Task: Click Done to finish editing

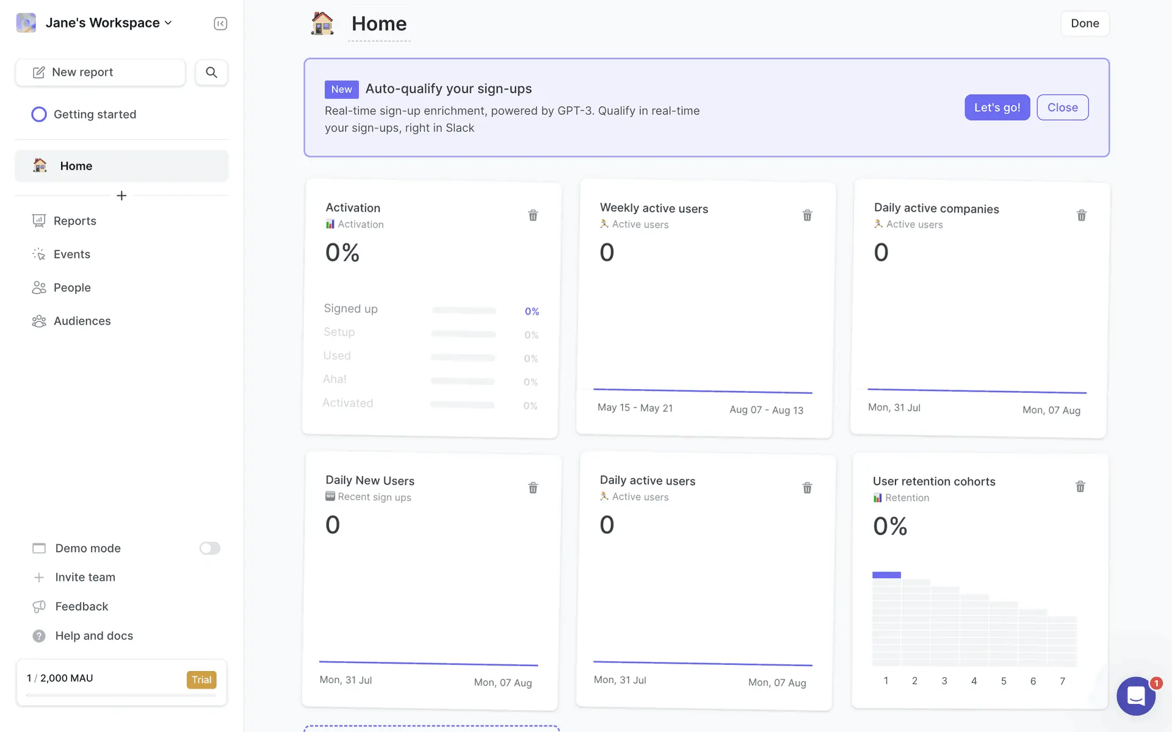Action: (x=1084, y=23)
